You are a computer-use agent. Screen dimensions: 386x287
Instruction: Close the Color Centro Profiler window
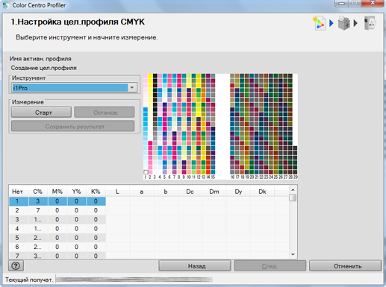[x=372, y=3]
